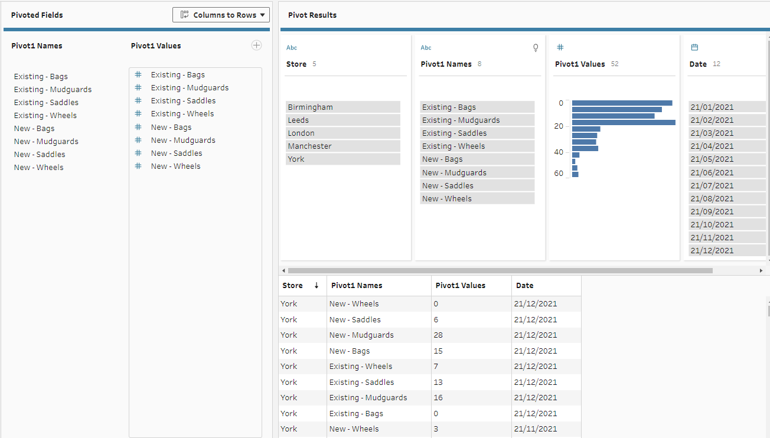Click the sort arrow in Store column header

click(x=317, y=286)
